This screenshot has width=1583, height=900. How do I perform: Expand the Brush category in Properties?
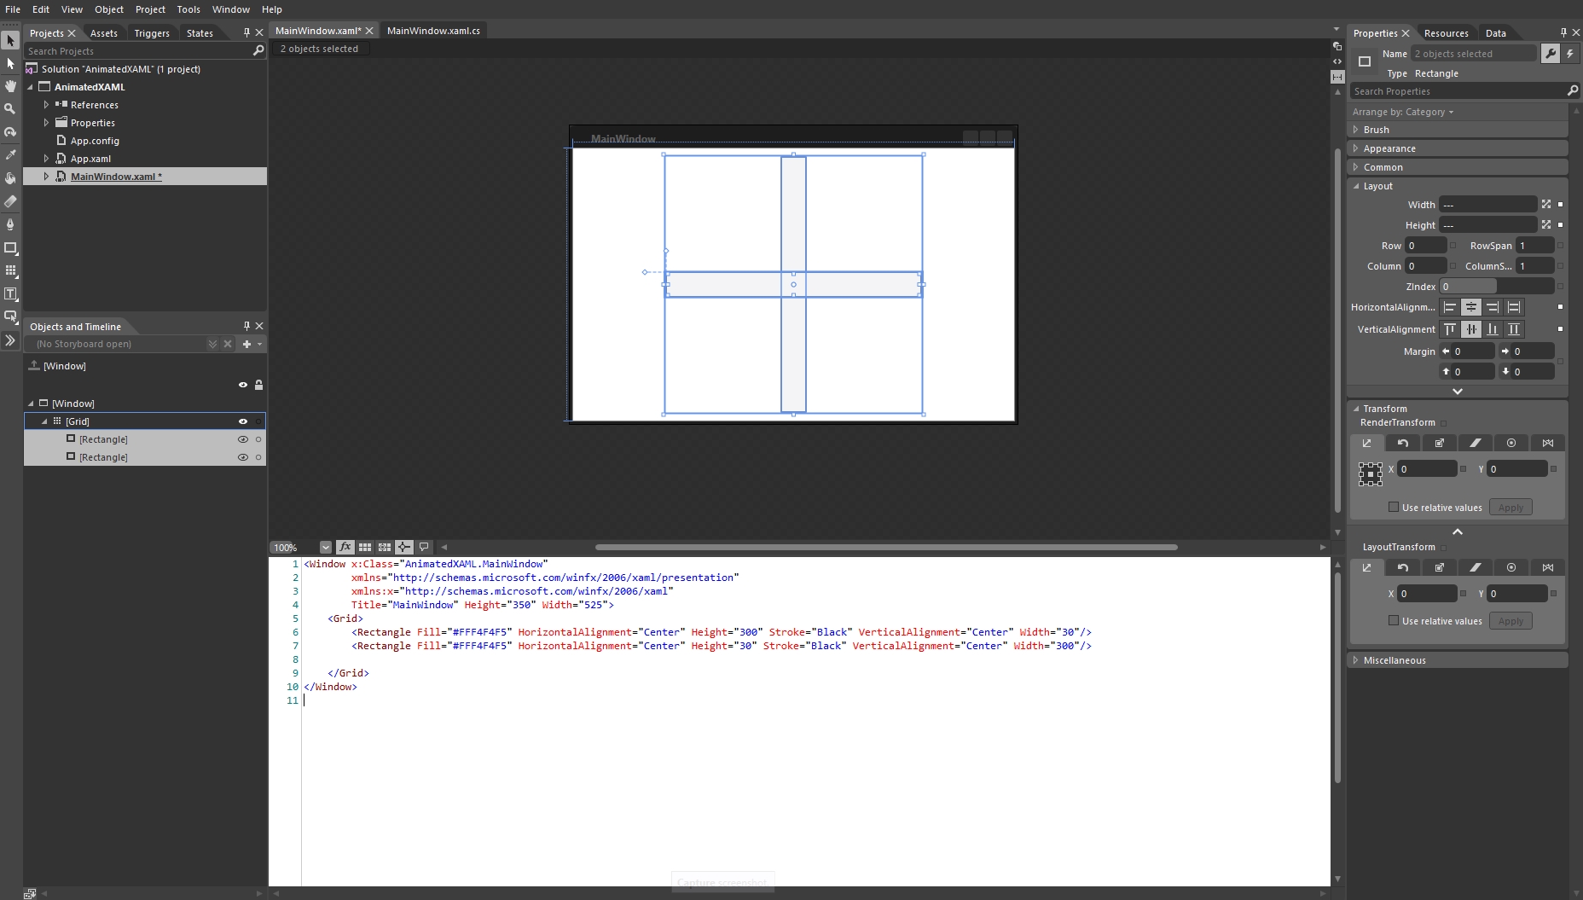point(1356,129)
